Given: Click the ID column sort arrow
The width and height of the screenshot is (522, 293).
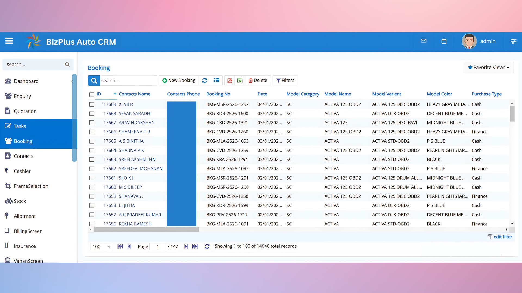Looking at the screenshot, I should pos(115,94).
